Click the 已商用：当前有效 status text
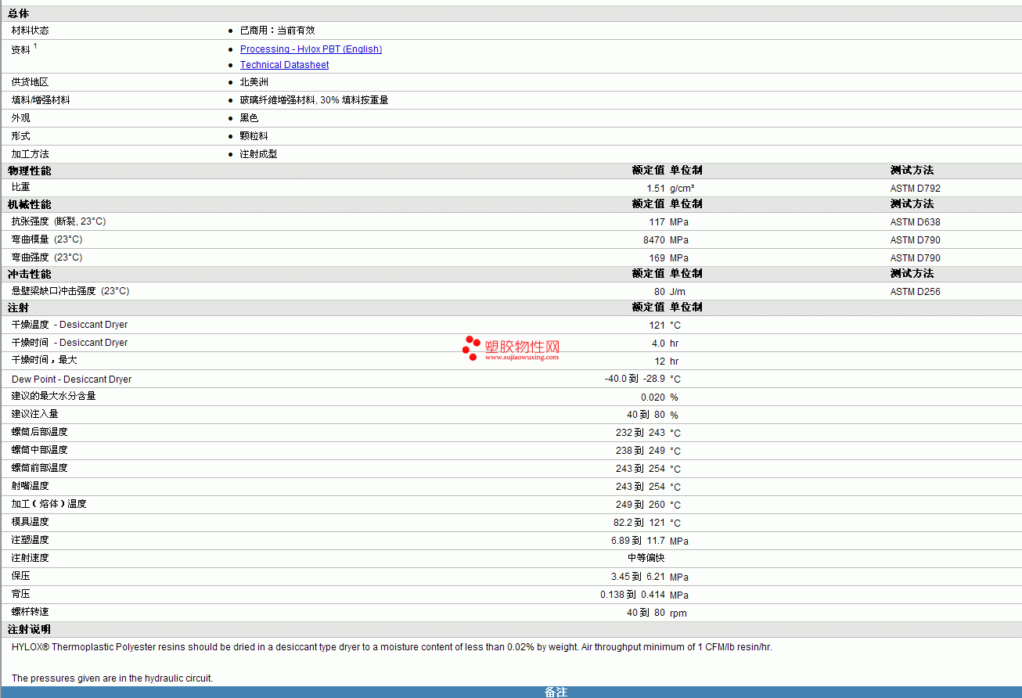This screenshot has height=698, width=1022. click(x=277, y=31)
